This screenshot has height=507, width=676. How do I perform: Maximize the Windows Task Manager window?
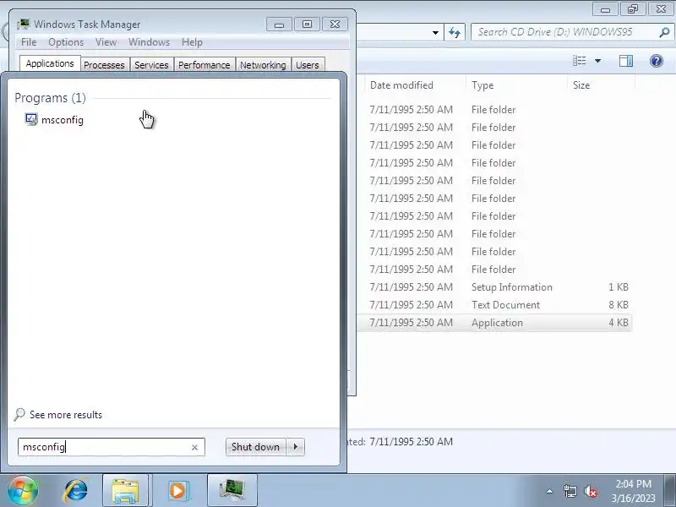(x=307, y=25)
